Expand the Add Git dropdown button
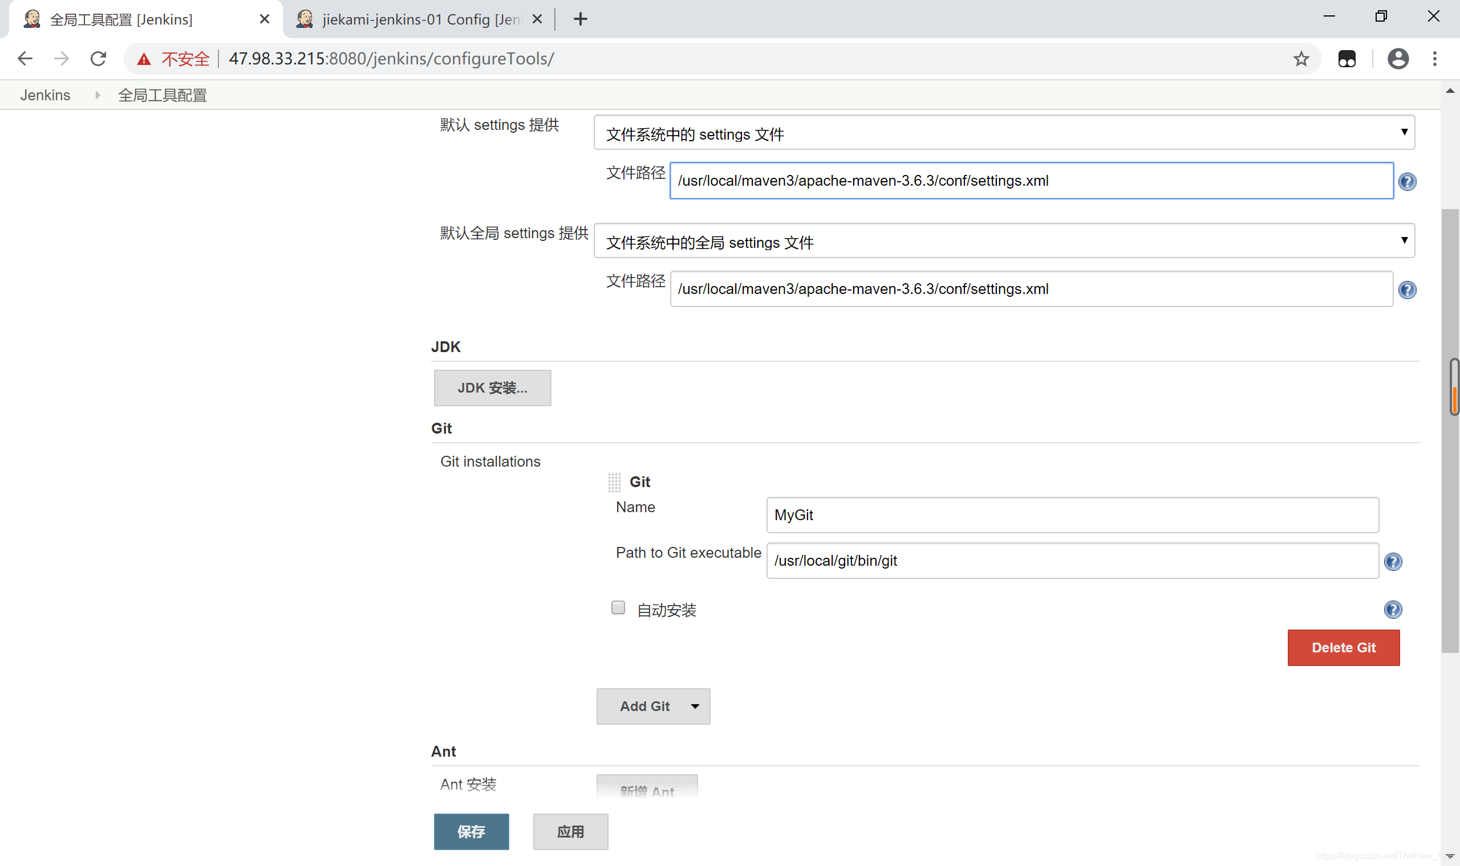This screenshot has height=866, width=1460. point(695,706)
